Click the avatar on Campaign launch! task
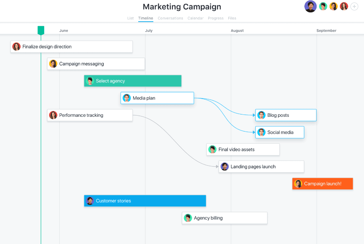This screenshot has width=364, height=244. point(298,184)
